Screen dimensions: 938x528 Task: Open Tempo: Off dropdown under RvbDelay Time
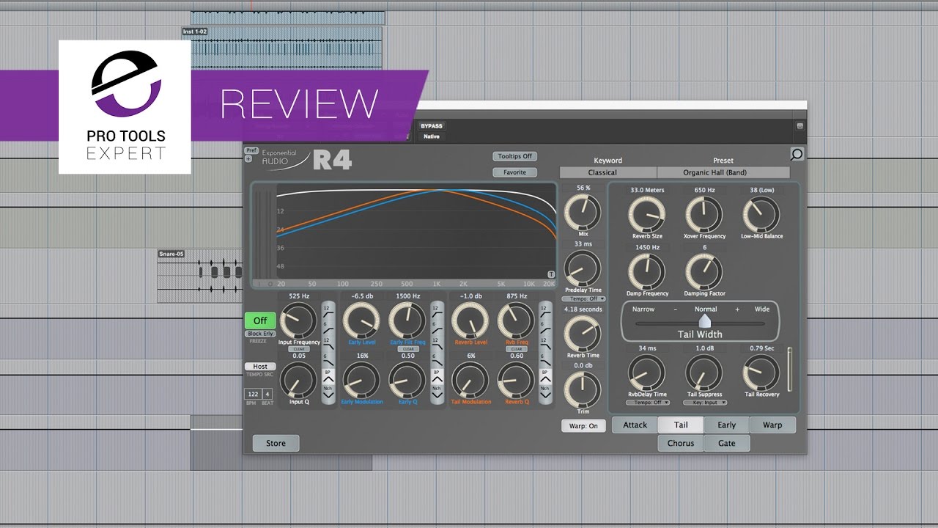point(647,403)
